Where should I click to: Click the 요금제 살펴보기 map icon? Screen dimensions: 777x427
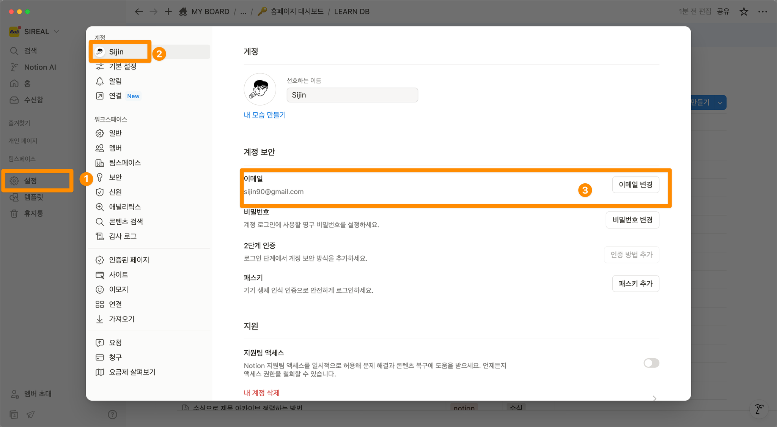point(99,372)
